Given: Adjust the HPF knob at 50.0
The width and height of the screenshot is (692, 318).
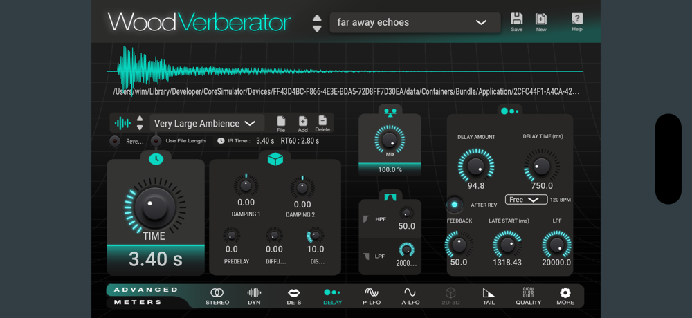Looking at the screenshot, I should (406, 214).
